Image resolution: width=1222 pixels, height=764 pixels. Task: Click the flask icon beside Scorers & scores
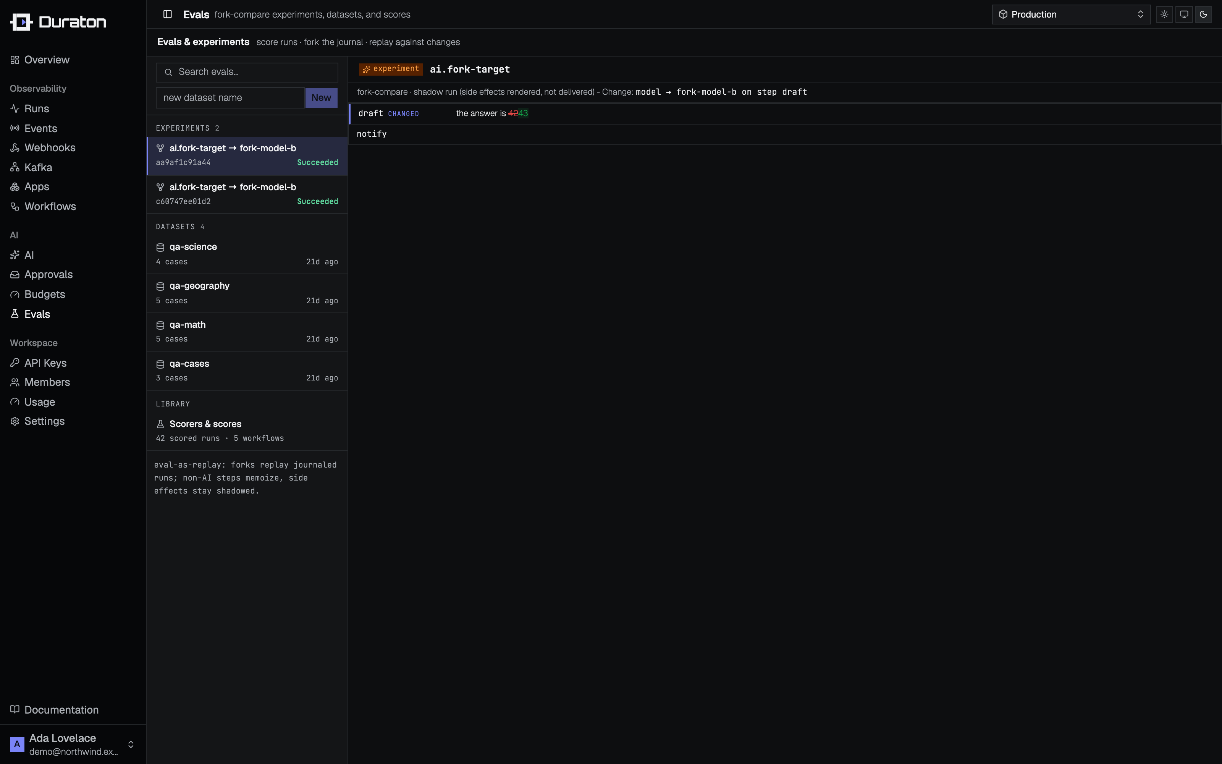[160, 424]
